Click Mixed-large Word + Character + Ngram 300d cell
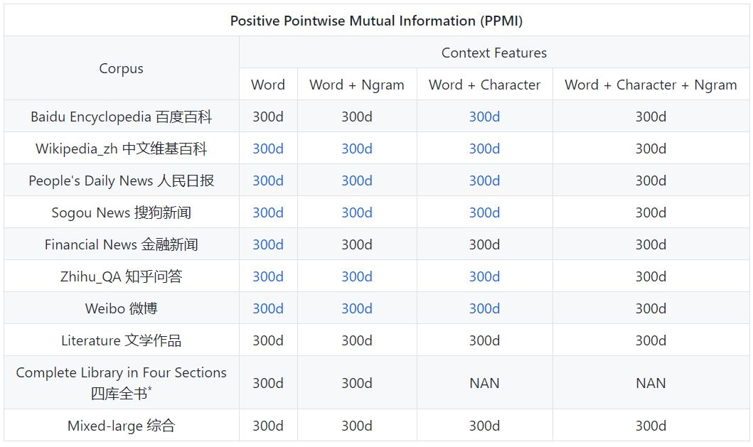 tap(651, 426)
